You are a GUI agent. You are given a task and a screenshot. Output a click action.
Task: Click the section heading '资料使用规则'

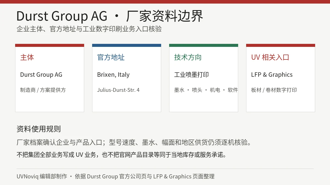click(38, 129)
